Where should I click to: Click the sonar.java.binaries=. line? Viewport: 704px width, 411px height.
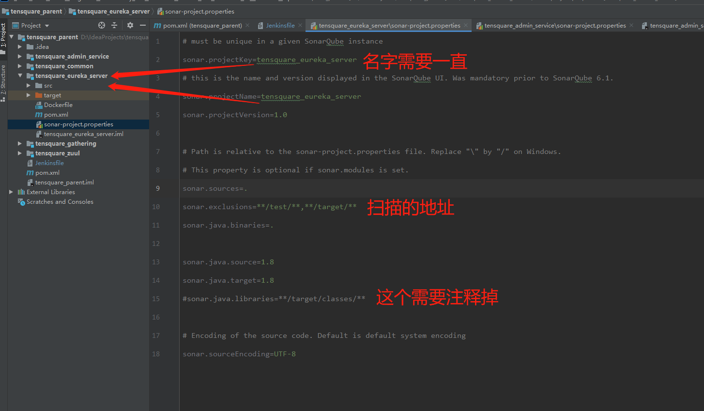click(228, 225)
